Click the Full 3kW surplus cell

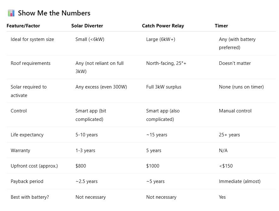tap(164, 87)
